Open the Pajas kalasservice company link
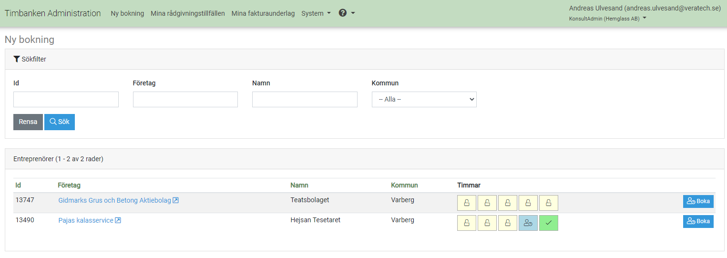Viewport: 727px width, 258px height. pyautogui.click(x=86, y=220)
